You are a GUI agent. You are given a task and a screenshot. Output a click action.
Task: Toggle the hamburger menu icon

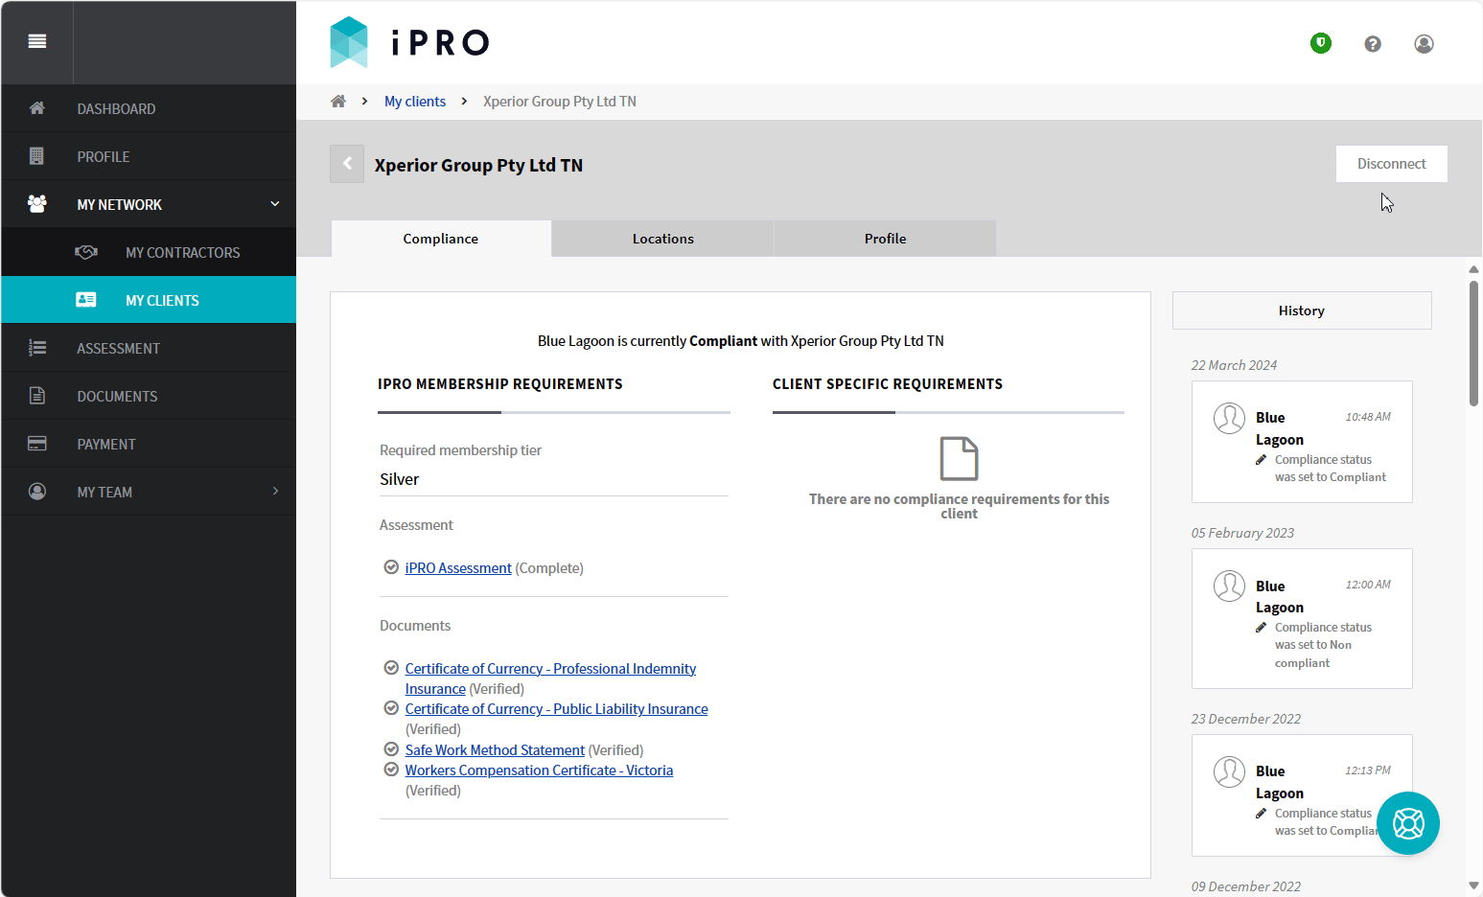[37, 41]
